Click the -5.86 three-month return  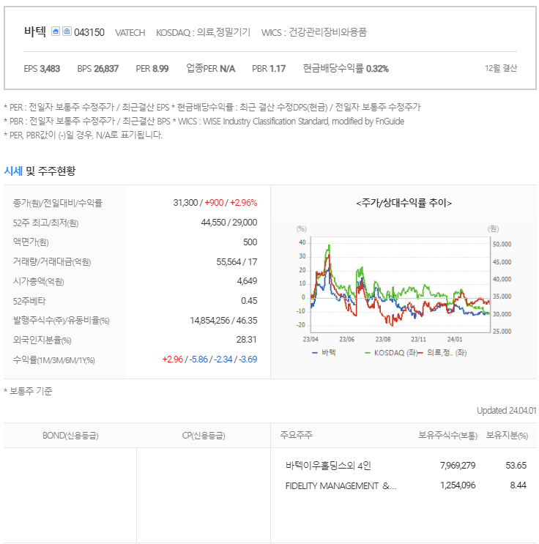(x=198, y=359)
